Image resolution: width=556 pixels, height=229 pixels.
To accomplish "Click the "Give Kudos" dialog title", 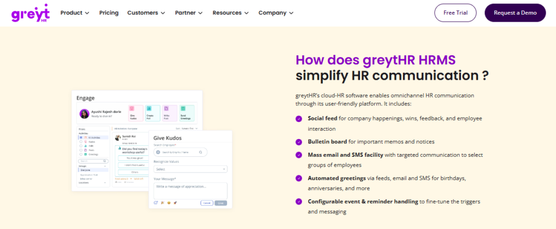I will pos(167,138).
